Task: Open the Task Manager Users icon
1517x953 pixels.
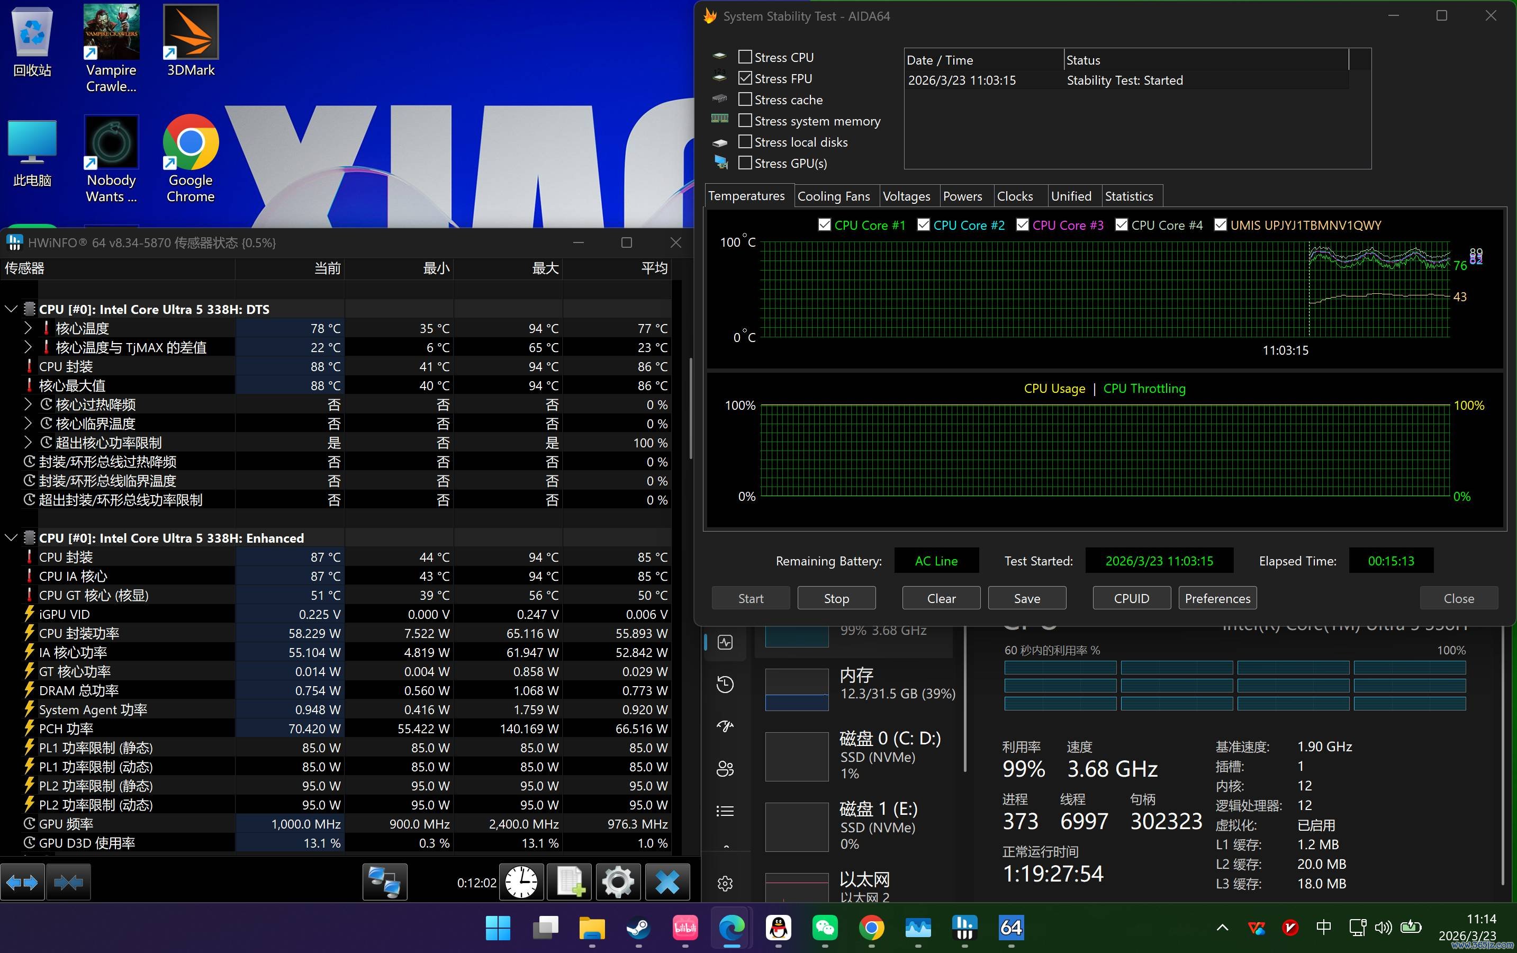Action: [x=725, y=768]
